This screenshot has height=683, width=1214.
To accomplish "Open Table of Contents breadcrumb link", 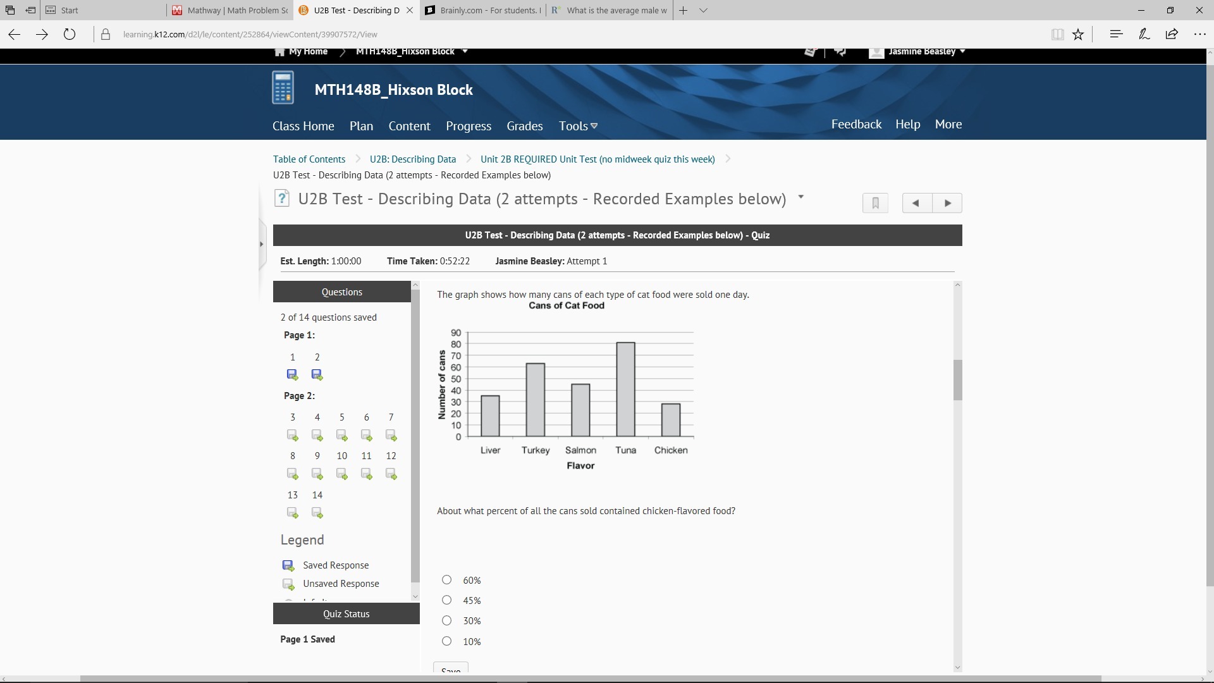I will pos(309,159).
